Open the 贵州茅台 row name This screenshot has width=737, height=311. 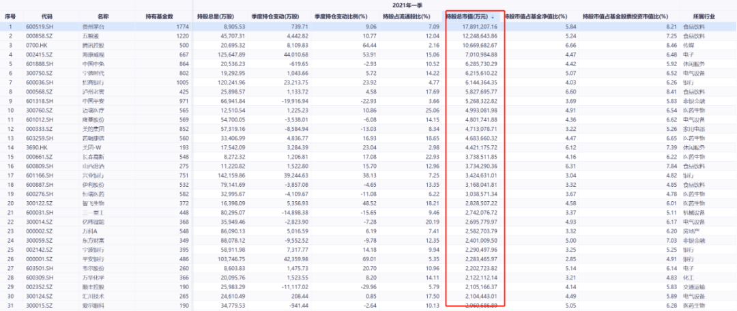92,27
